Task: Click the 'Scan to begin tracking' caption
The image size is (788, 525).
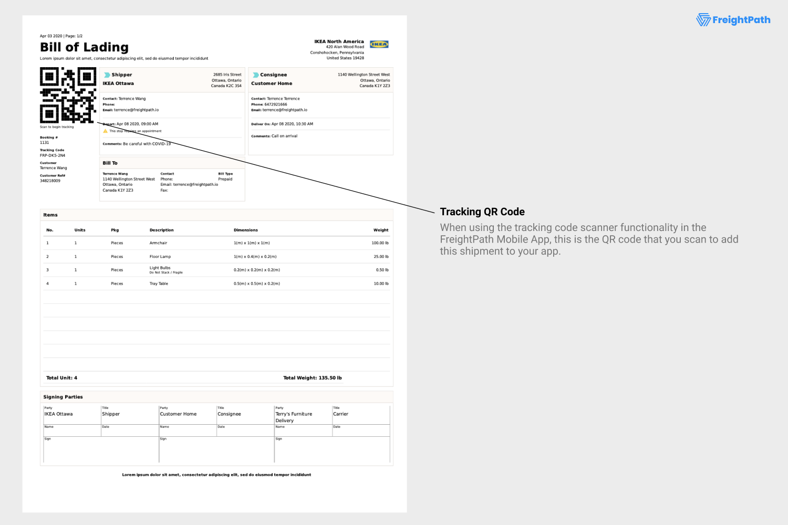Action: 57,127
